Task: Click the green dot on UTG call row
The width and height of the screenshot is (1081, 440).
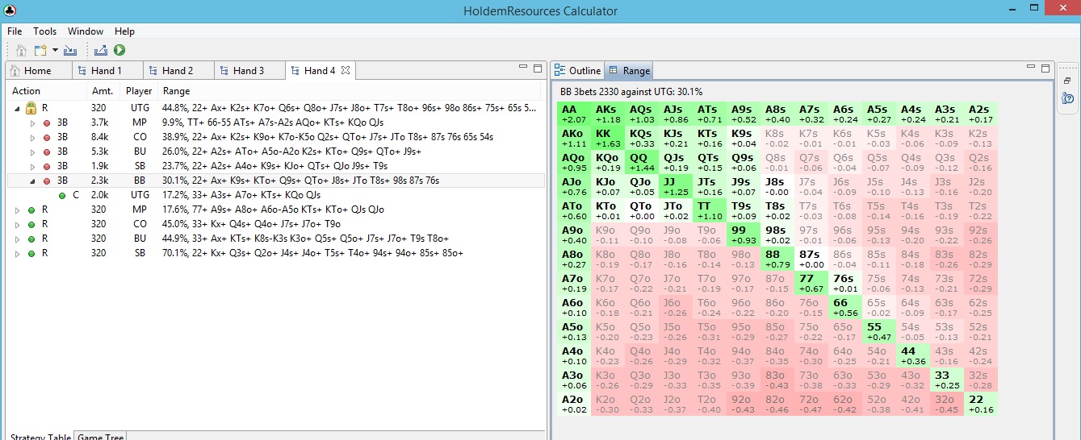Action: click(x=62, y=195)
